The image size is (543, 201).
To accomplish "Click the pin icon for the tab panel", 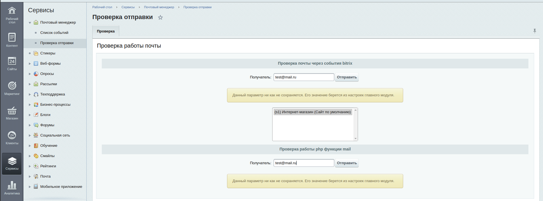I will pos(534,31).
